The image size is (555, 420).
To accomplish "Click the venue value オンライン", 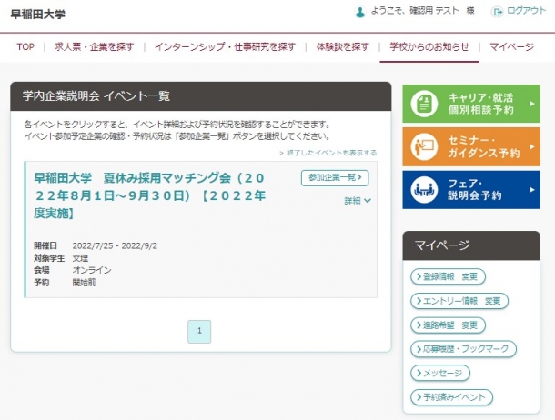I will (x=92, y=271).
